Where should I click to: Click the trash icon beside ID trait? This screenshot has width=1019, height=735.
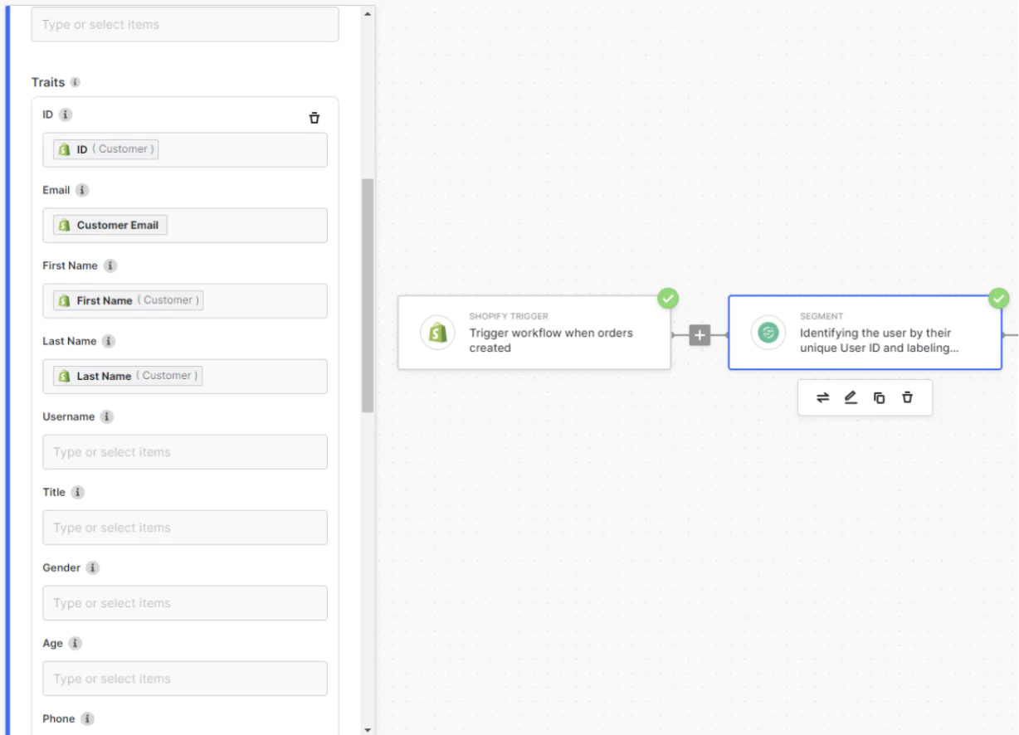click(314, 118)
